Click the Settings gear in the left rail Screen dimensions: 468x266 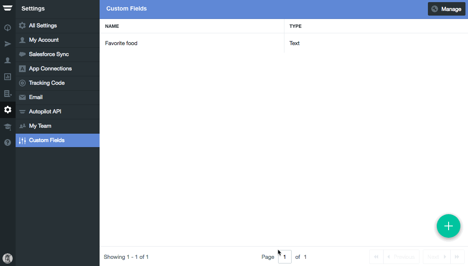8,110
